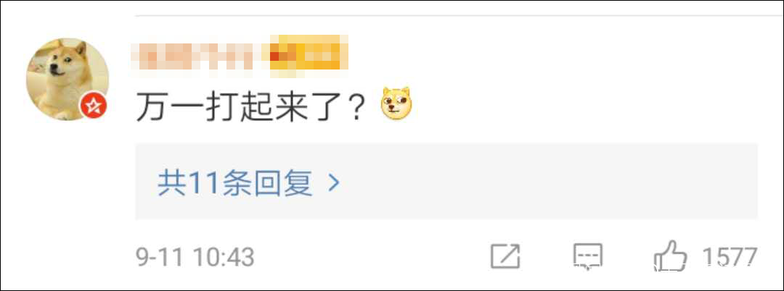Click the "10:43" time in timestamp
This screenshot has height=291, width=784.
(224, 258)
